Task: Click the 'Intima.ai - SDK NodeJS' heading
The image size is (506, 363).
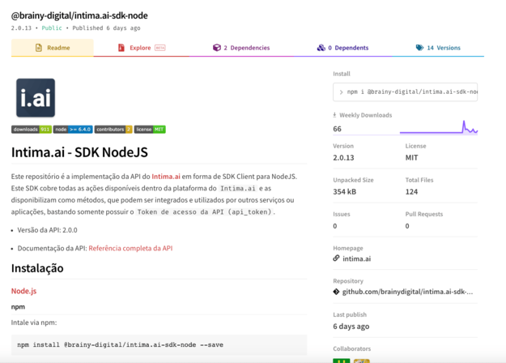Action: click(79, 152)
